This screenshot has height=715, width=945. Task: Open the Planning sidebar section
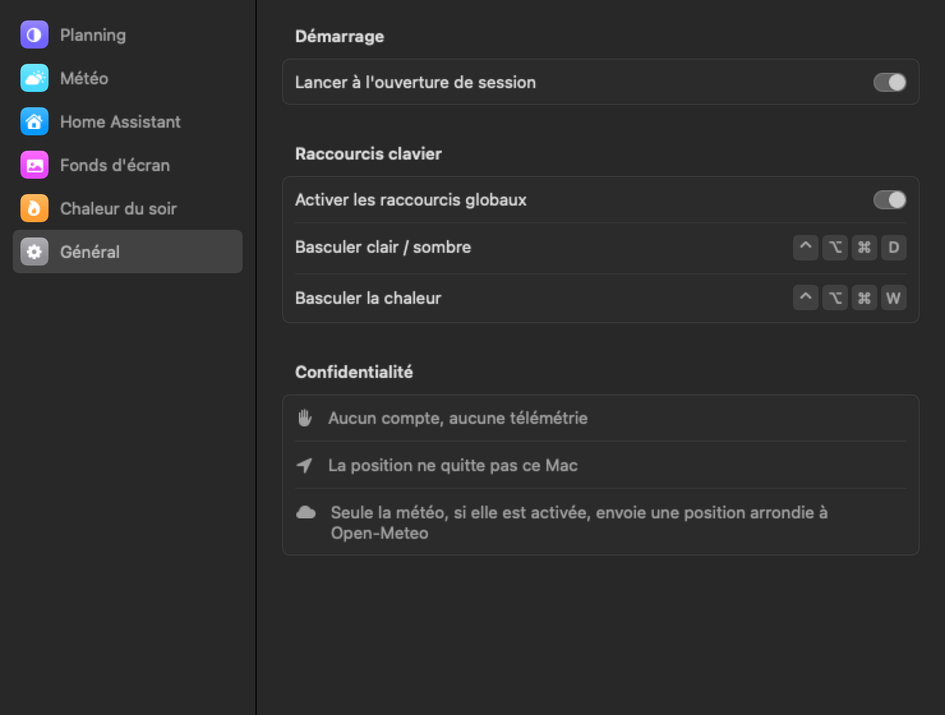pos(128,34)
